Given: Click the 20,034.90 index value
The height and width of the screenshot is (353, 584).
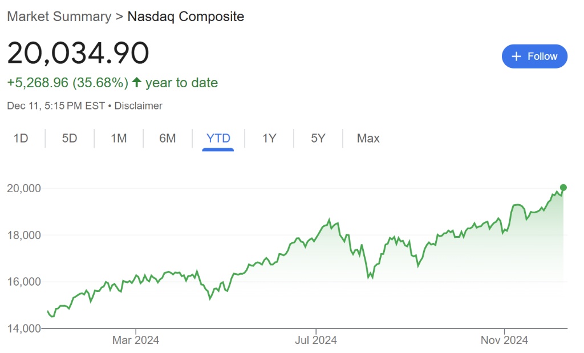Looking at the screenshot, I should tap(78, 53).
